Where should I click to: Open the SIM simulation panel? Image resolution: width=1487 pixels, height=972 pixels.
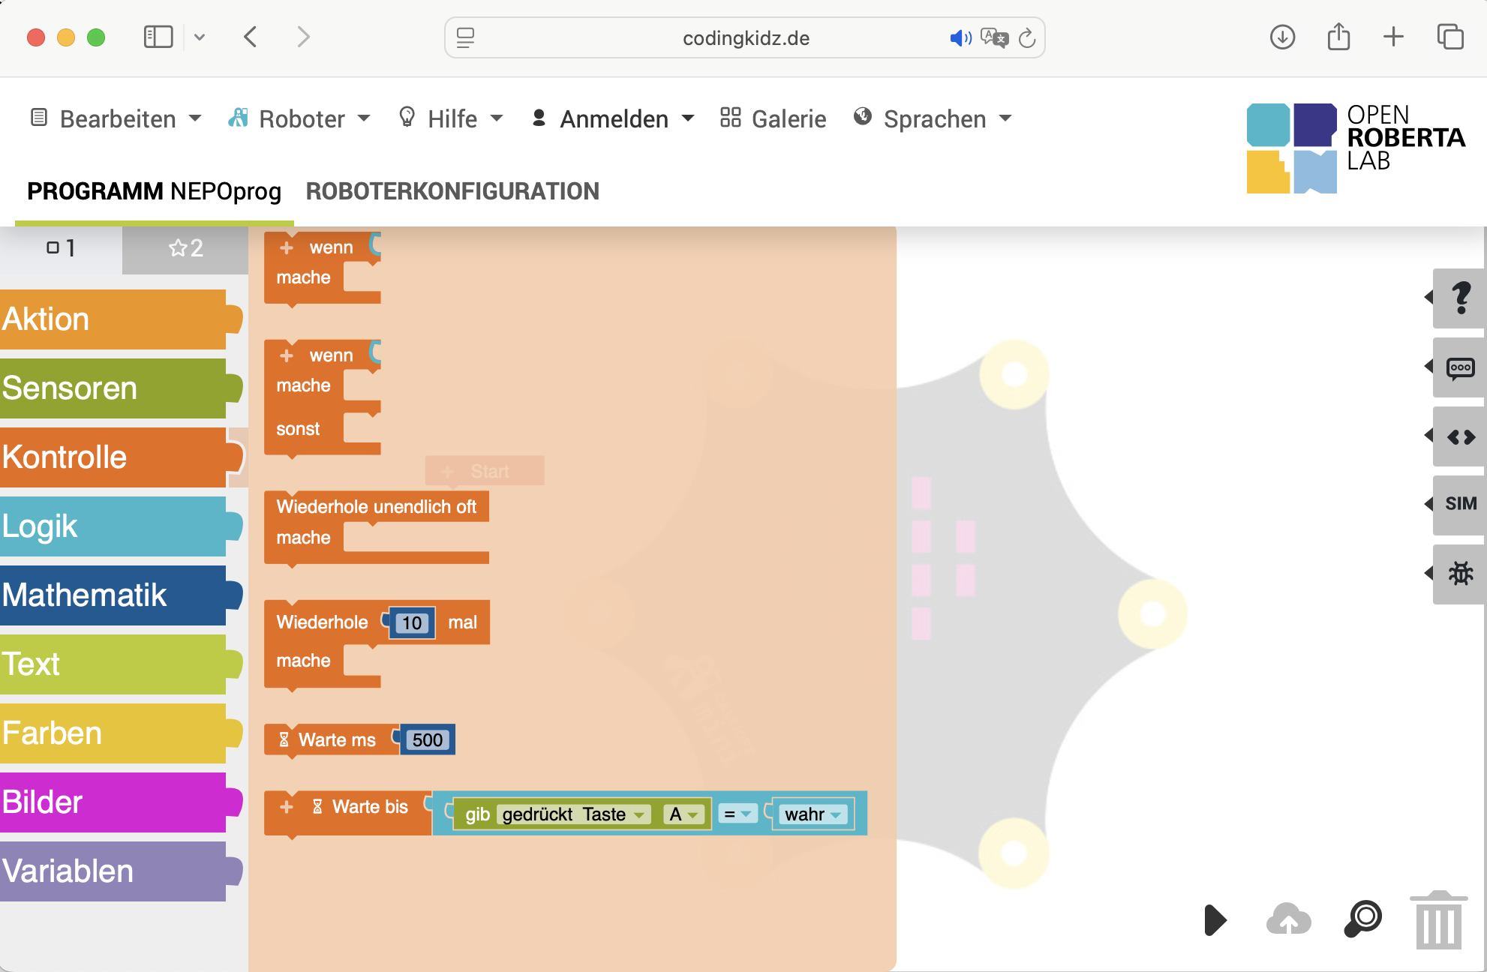pyautogui.click(x=1460, y=504)
